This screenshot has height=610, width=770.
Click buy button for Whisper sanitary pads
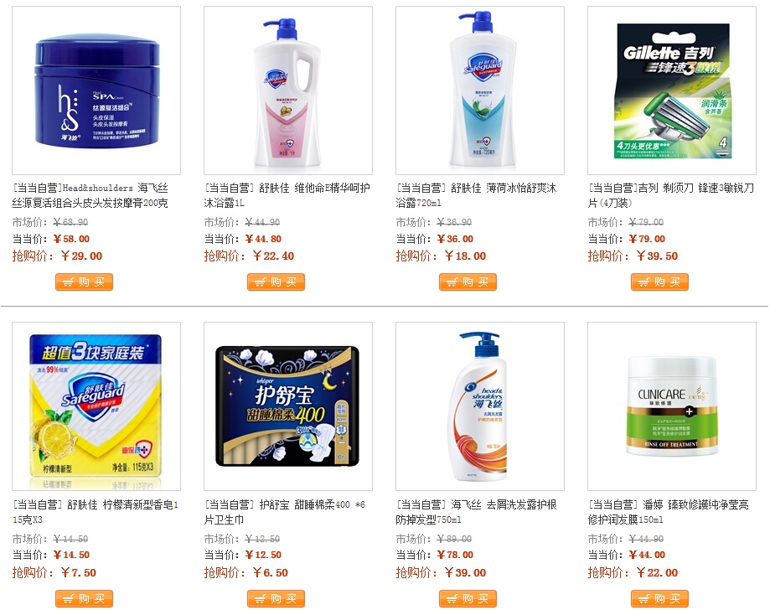[276, 599]
